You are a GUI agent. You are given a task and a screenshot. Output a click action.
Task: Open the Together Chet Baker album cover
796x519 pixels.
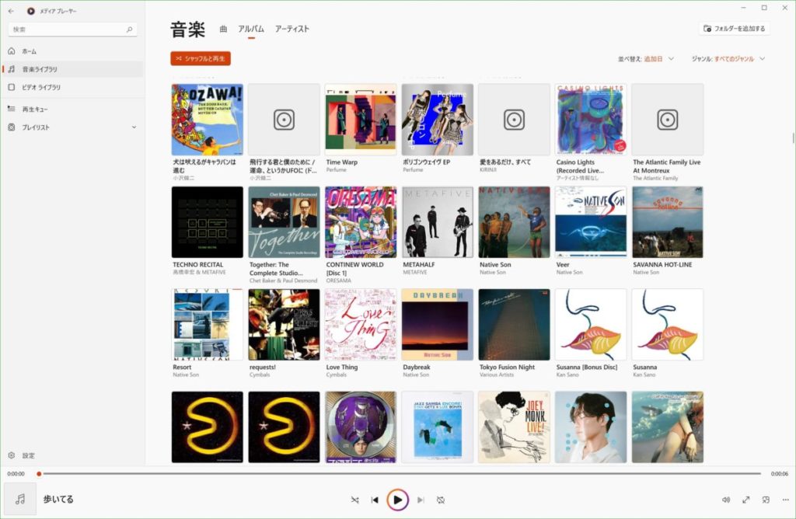click(284, 222)
